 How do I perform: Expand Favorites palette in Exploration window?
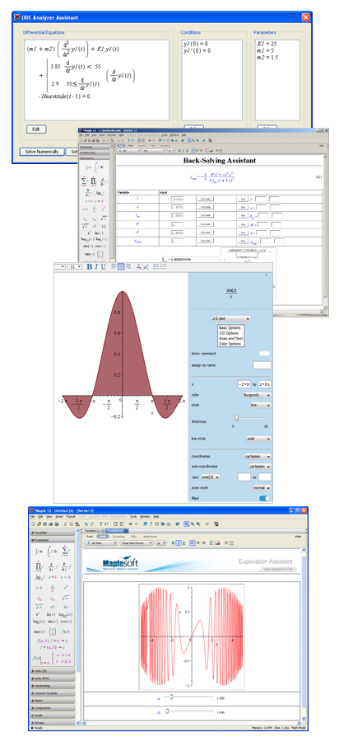[53, 533]
